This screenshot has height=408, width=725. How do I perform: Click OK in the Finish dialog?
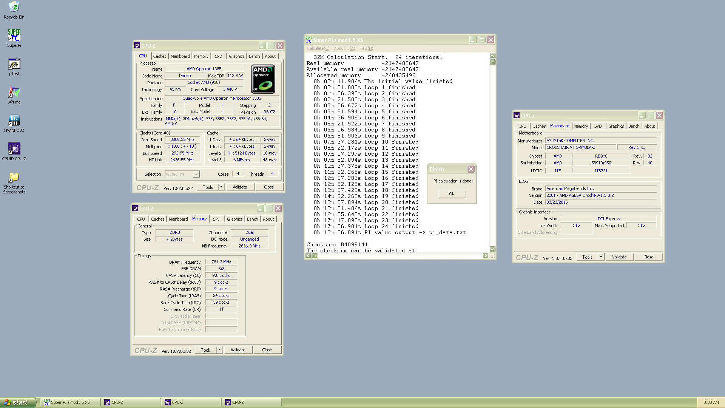click(452, 194)
